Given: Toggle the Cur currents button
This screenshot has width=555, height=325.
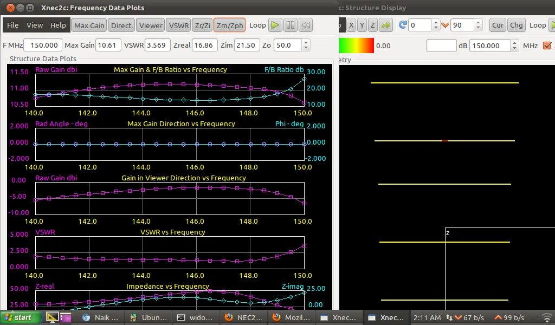Looking at the screenshot, I should click(498, 25).
